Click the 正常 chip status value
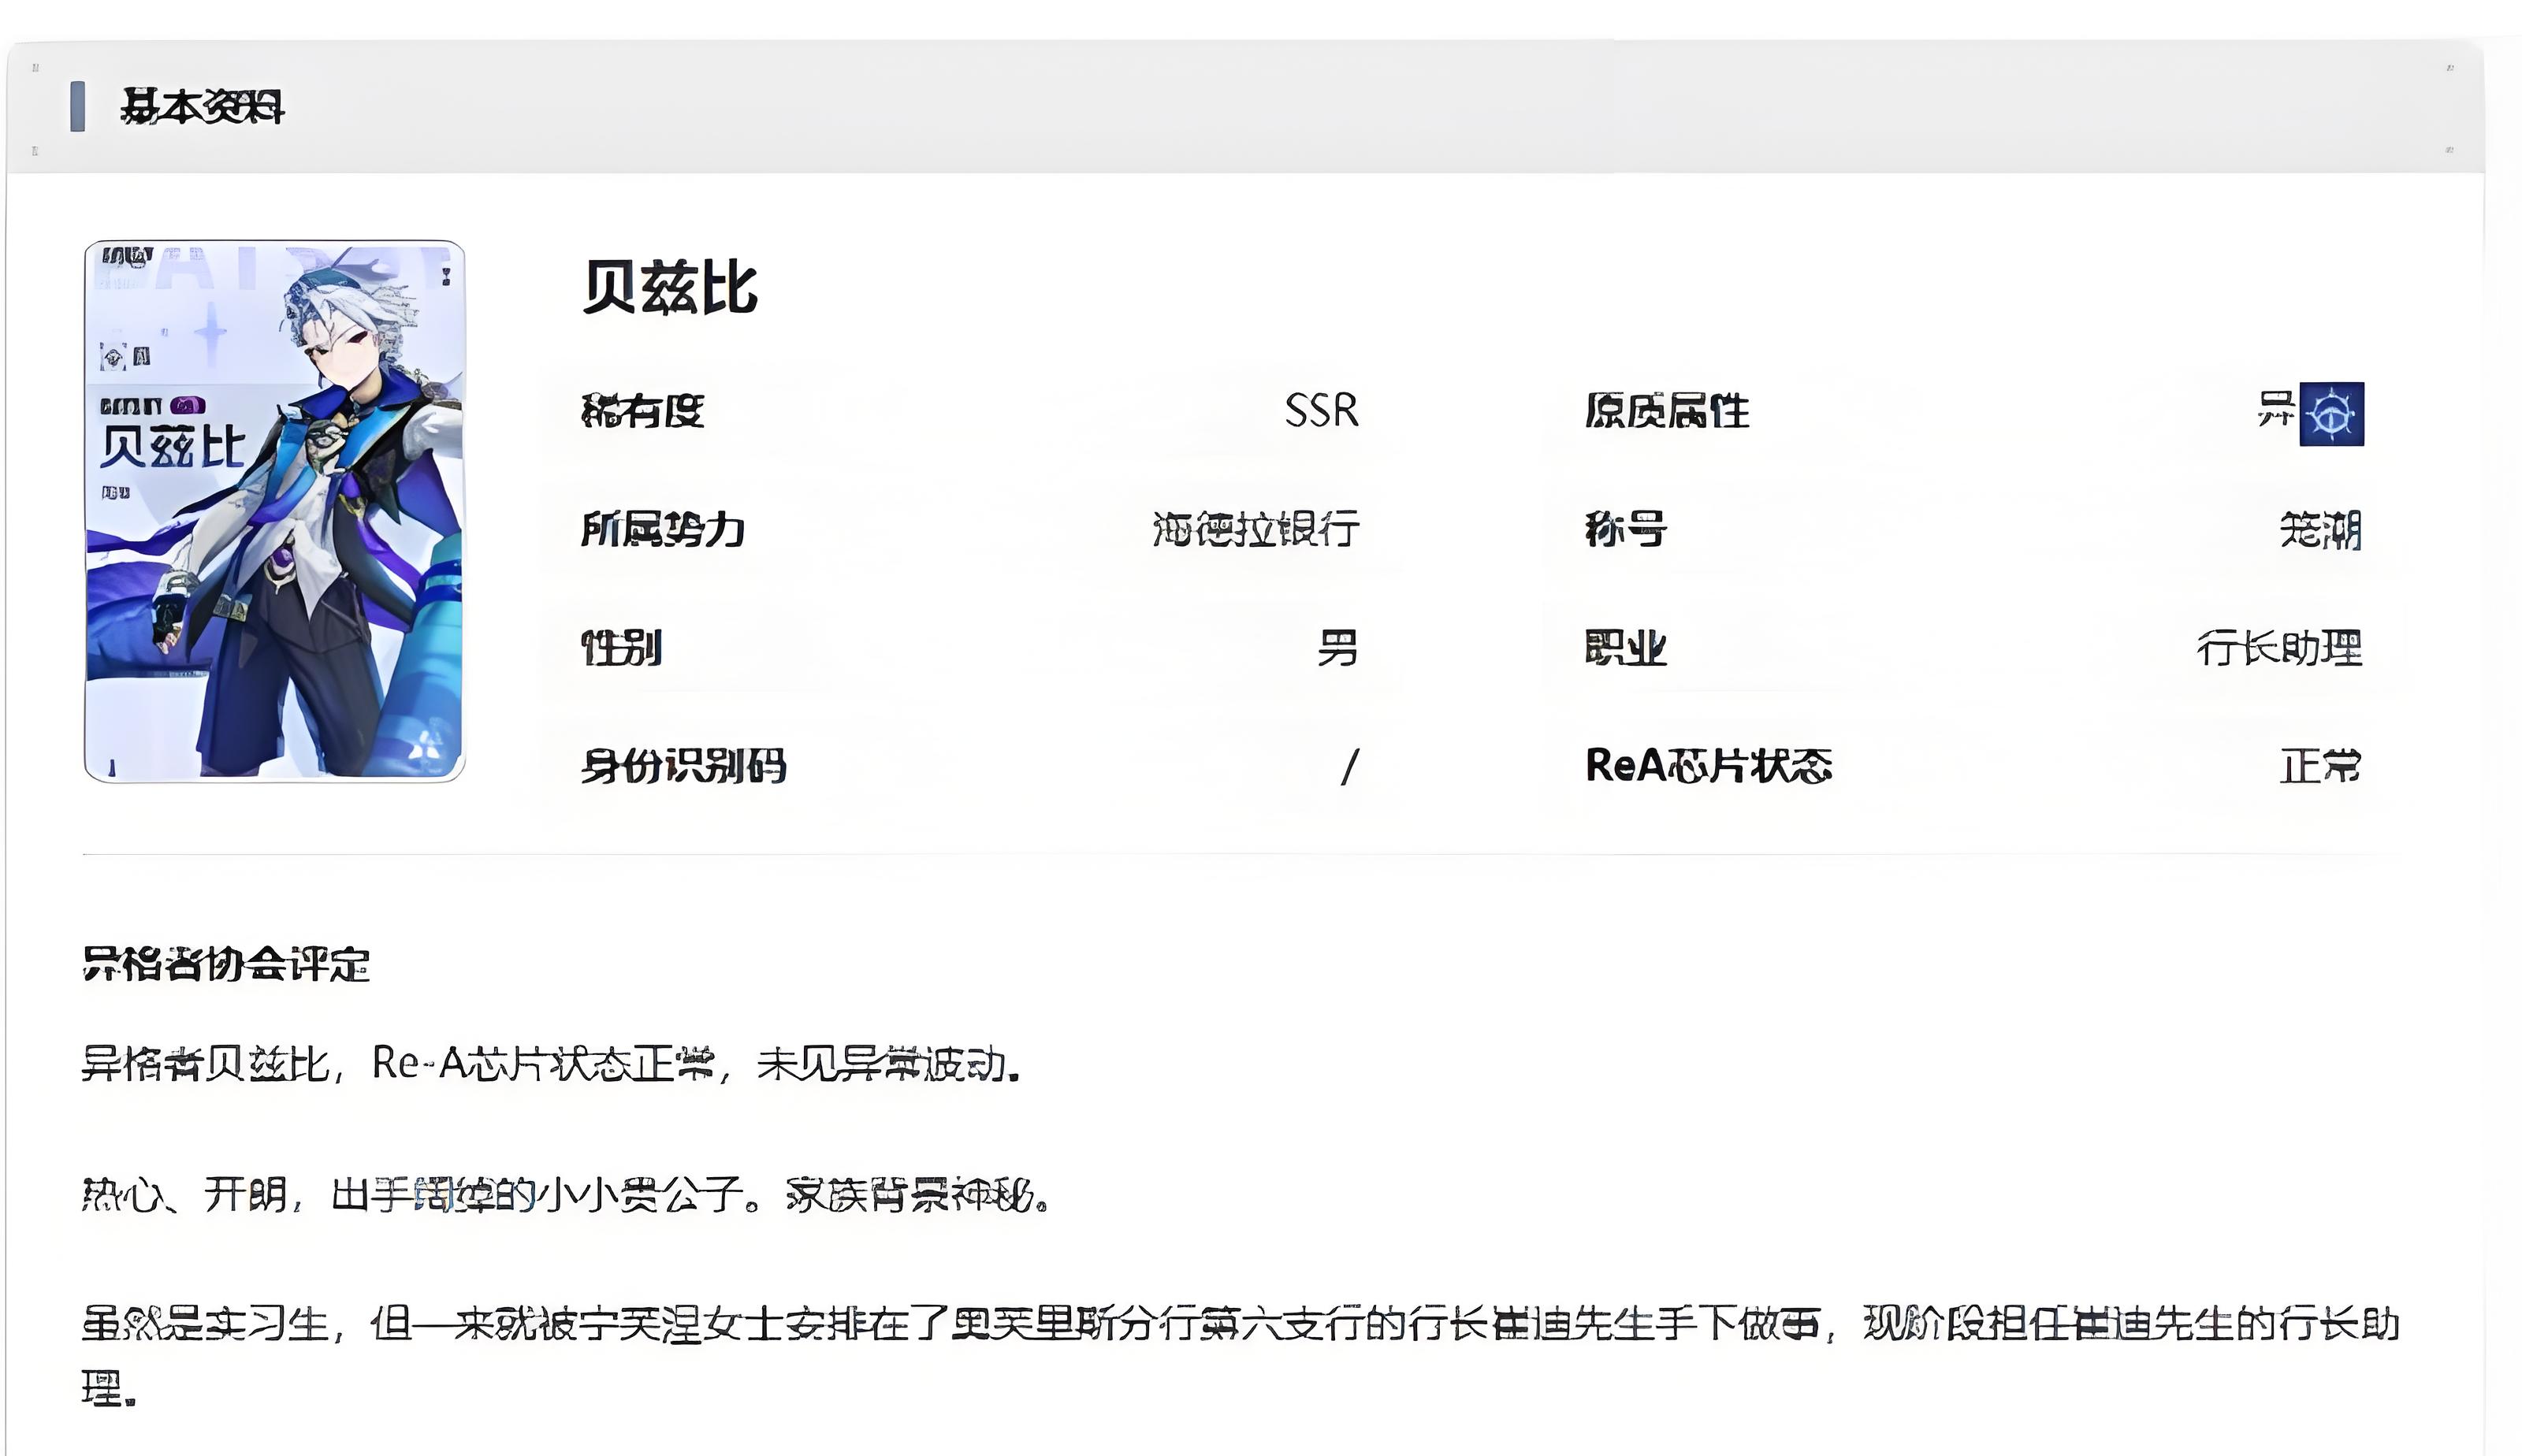 pyautogui.click(x=2320, y=767)
